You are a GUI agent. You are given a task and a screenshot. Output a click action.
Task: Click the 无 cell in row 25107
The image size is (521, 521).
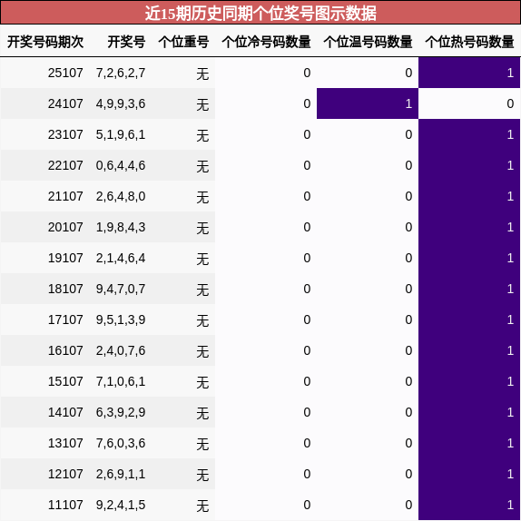(x=202, y=74)
